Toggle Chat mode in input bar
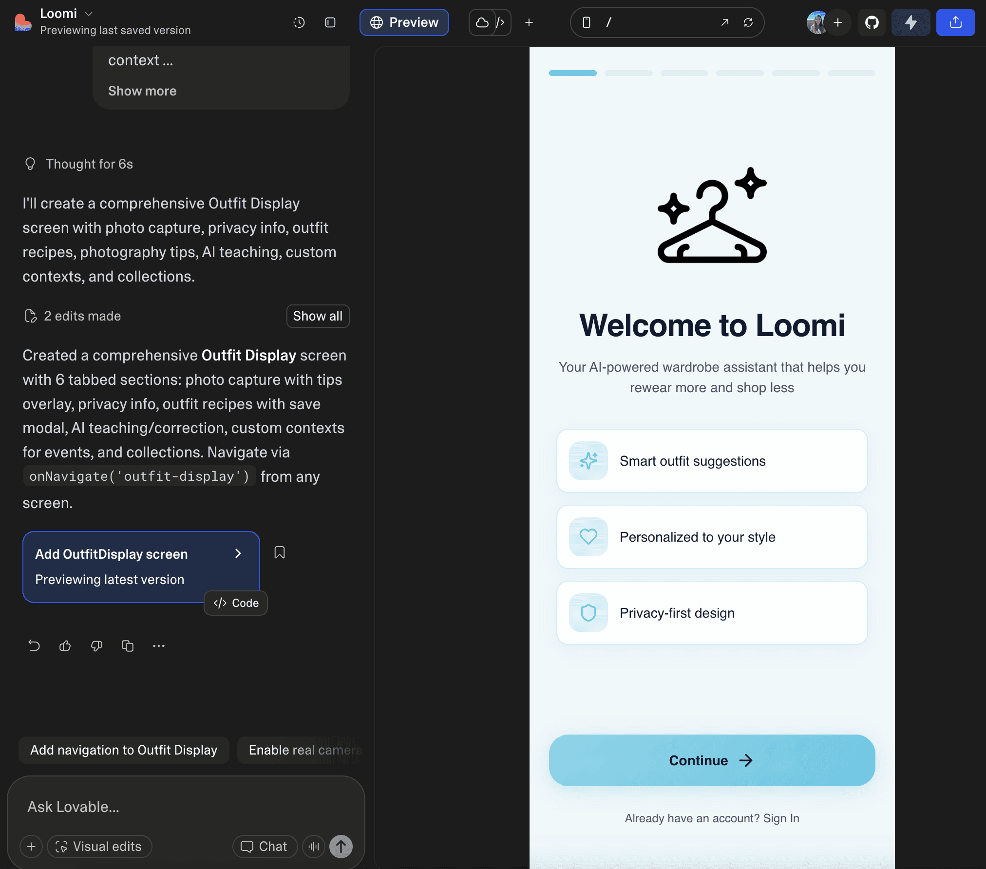Screen dimensions: 986x869 (265, 847)
